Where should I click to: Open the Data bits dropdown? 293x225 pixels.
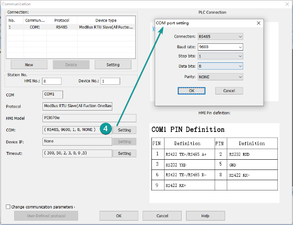[x=220, y=66]
